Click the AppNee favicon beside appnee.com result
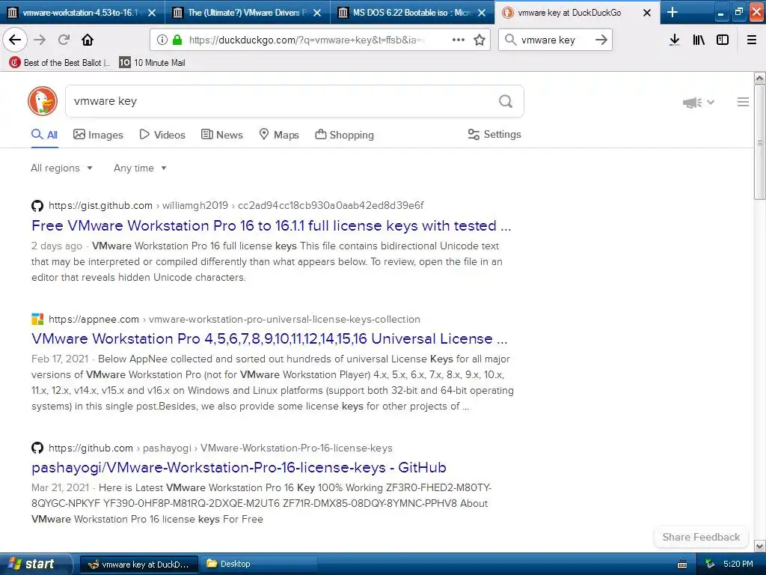 [37, 319]
